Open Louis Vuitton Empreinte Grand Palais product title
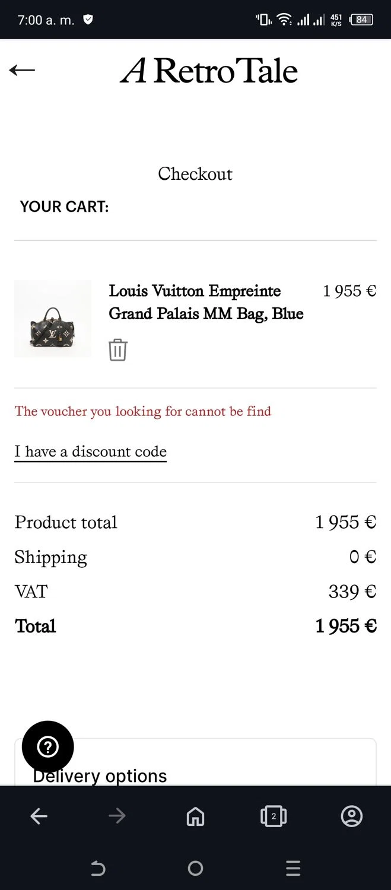This screenshot has height=890, width=391. coord(206,302)
